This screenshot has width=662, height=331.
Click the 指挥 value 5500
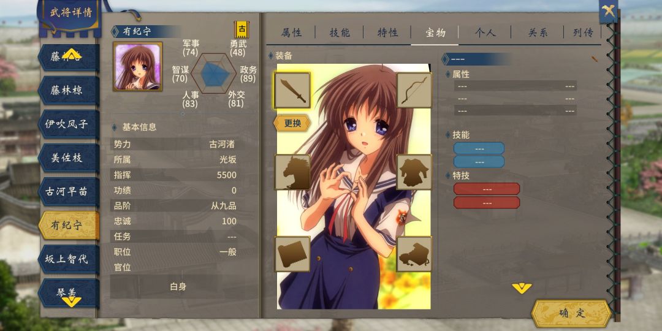[x=227, y=175]
